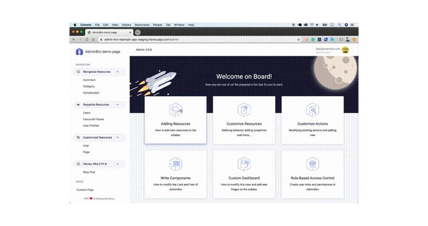Click the Customized Resources folder icon
Image resolution: width=428 pixels, height=226 pixels.
pyautogui.click(x=78, y=137)
